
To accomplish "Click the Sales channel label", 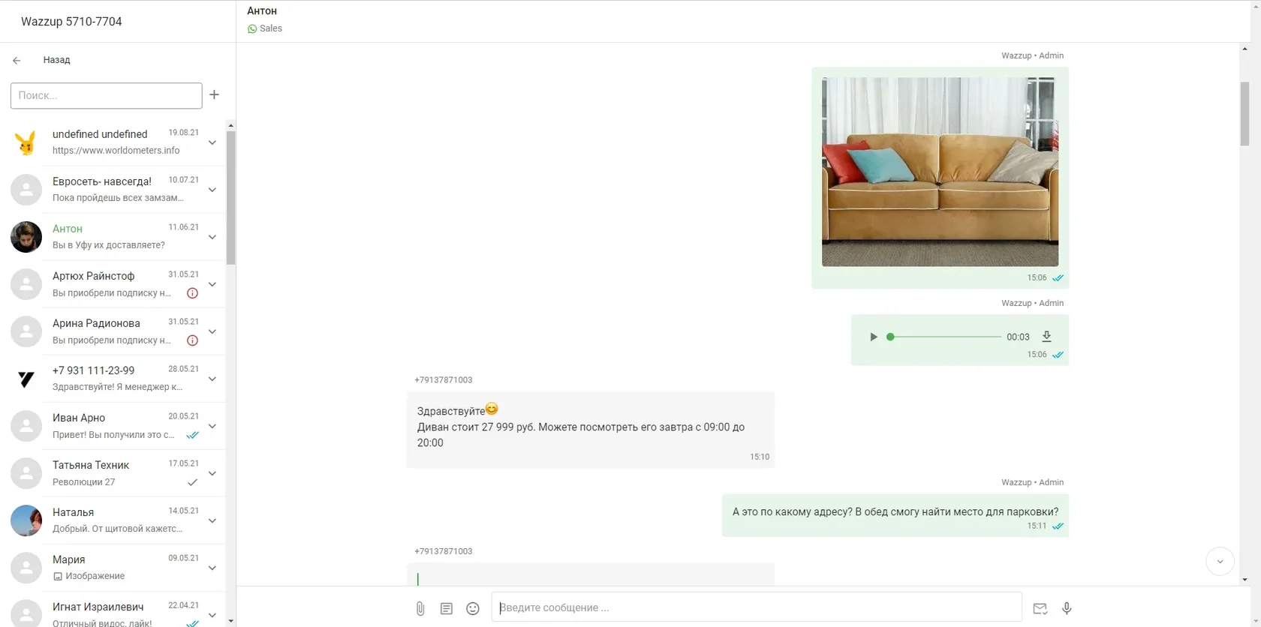I will click(x=271, y=28).
